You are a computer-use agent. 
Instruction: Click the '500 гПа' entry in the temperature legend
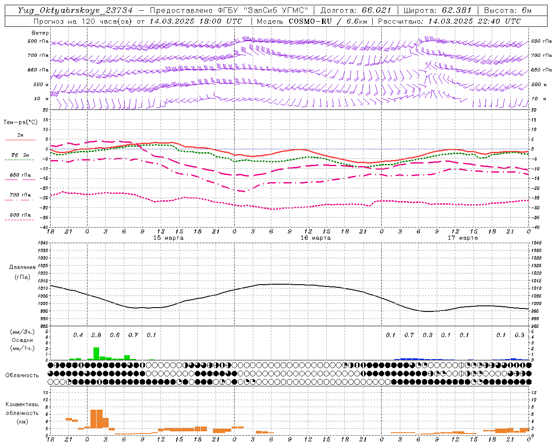(x=20, y=215)
